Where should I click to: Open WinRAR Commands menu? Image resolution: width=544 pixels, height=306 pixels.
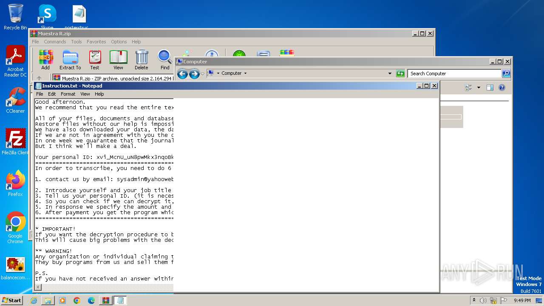pyautogui.click(x=55, y=42)
